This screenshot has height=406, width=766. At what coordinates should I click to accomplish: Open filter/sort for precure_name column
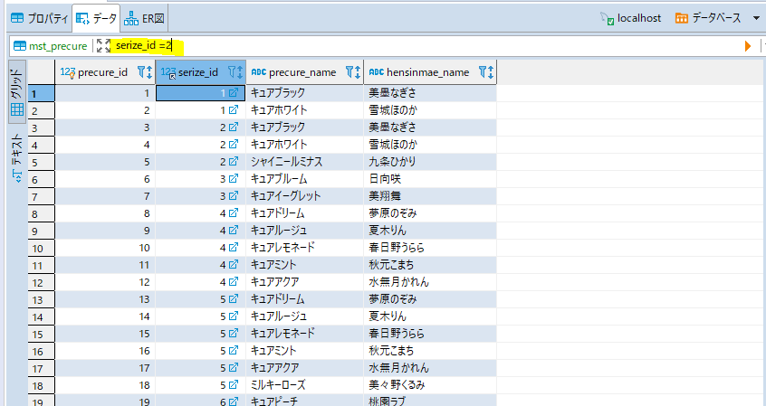(353, 72)
